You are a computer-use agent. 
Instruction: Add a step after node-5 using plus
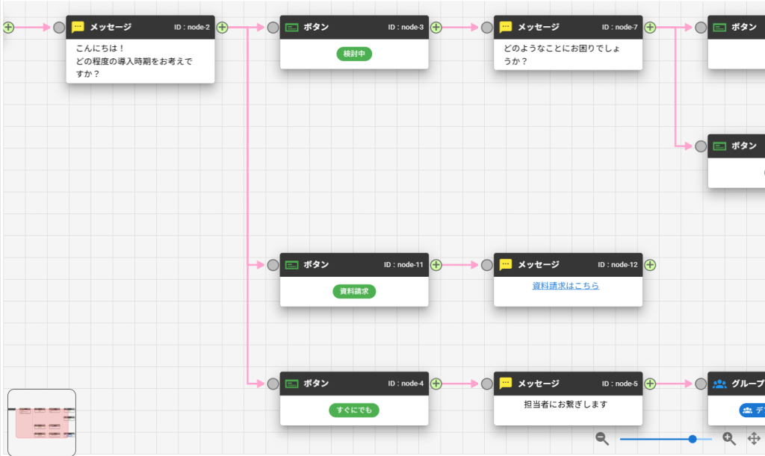click(x=650, y=384)
